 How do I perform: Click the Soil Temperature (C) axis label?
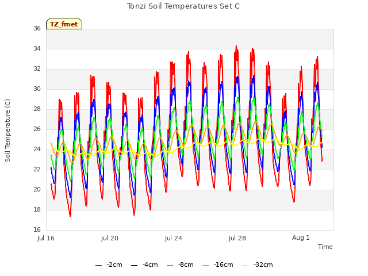coord(7,131)
